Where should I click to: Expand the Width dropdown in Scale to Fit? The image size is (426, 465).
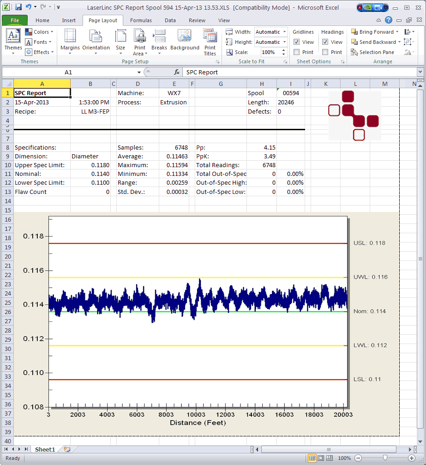(284, 32)
